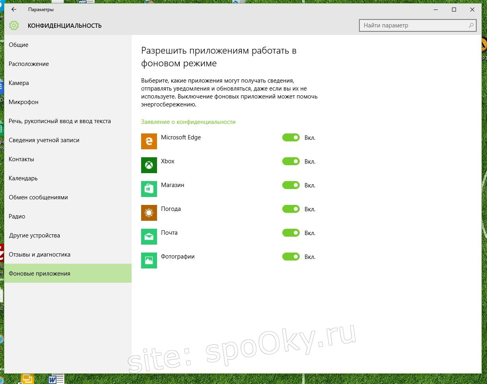487x384 pixels.
Task: Click the Фотографии photos icon
Action: point(149,261)
